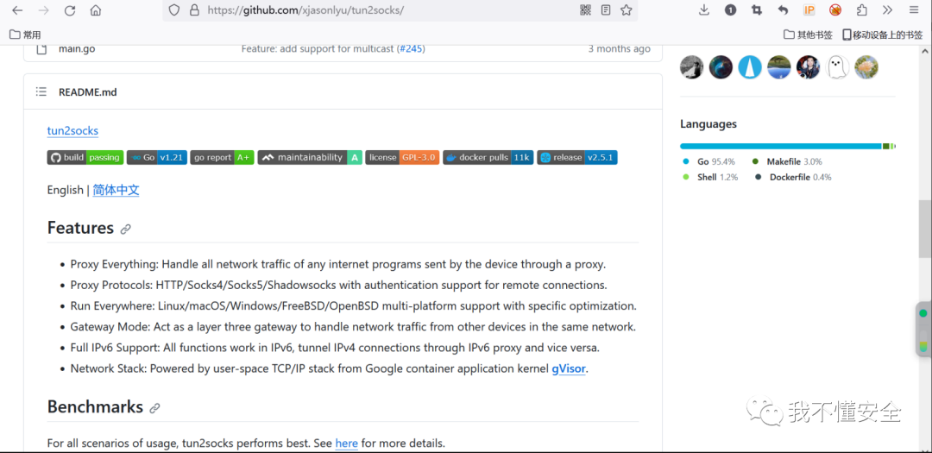Open the dark blue circular contributor avatar
This screenshot has height=453, width=932.
pyautogui.click(x=721, y=67)
